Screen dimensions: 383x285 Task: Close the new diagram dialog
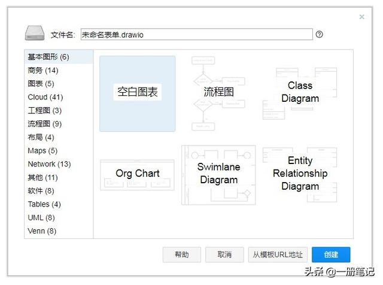[361, 17]
